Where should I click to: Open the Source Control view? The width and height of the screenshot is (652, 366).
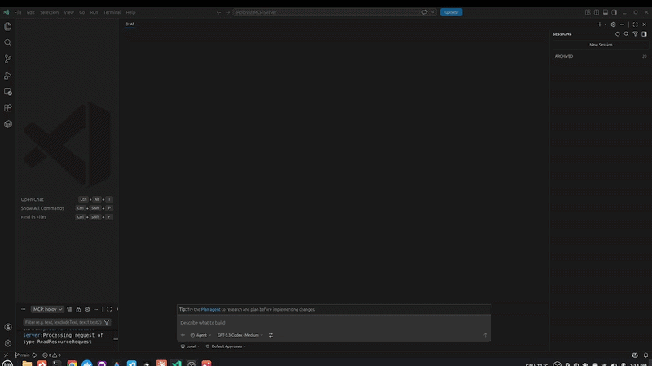8,59
